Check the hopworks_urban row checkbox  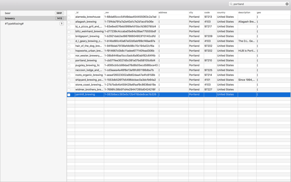click(x=69, y=51)
